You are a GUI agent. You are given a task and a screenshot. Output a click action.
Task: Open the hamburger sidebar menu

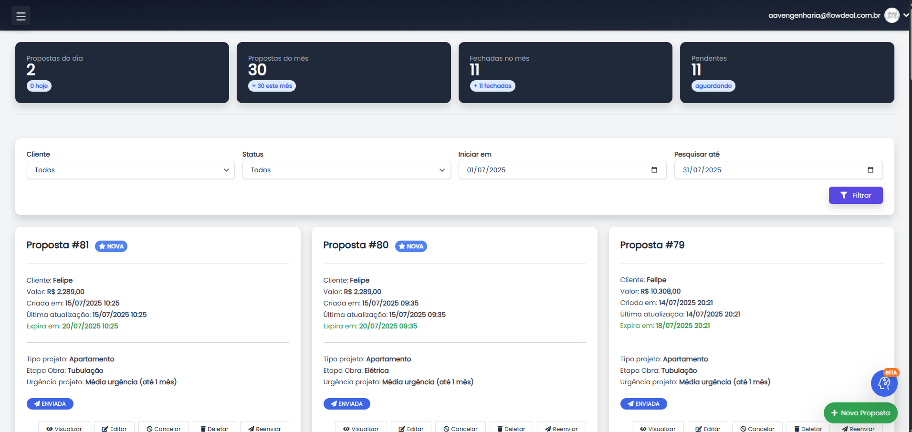click(21, 16)
